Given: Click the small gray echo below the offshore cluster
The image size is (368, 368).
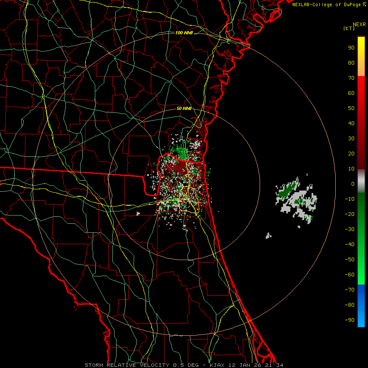Looking at the screenshot, I should point(269,236).
